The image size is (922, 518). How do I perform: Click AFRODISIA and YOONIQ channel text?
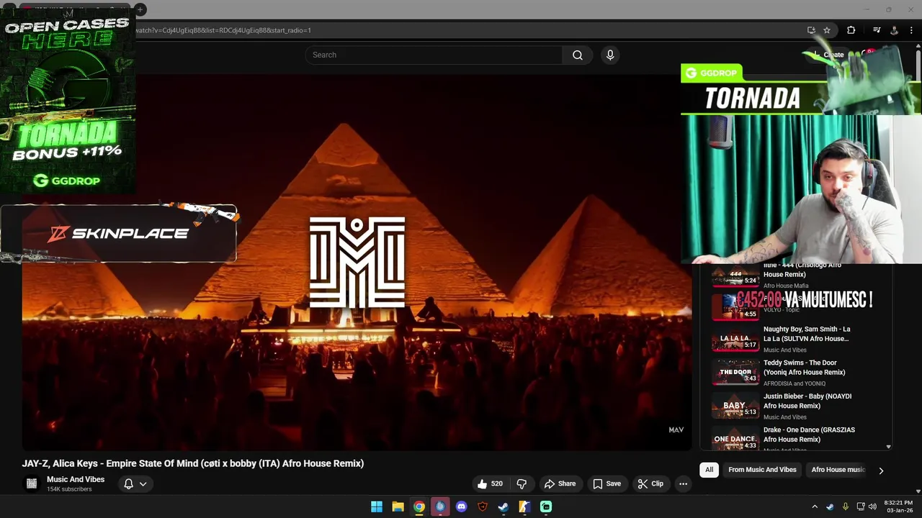[795, 383]
